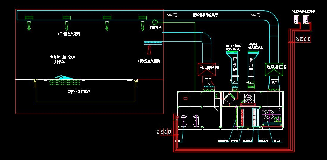Select the 室内空气相对湿度 humidity text
The image size is (327, 160).
click(x=63, y=57)
